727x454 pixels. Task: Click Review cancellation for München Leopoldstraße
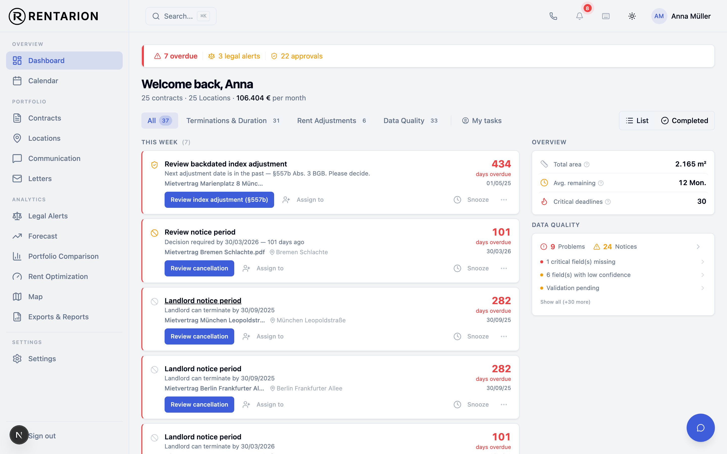pos(199,336)
